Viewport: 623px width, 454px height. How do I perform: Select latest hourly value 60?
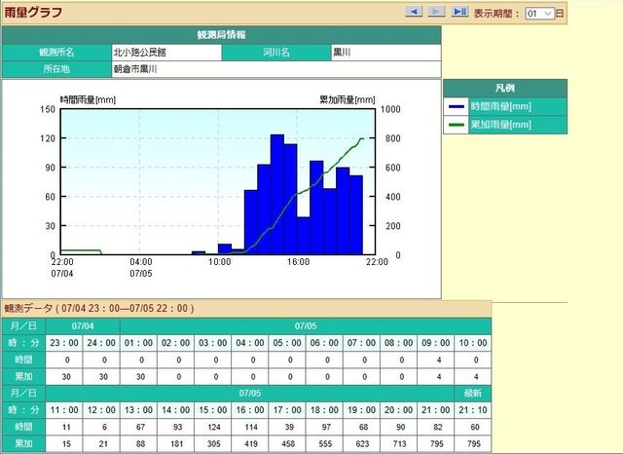click(x=475, y=427)
